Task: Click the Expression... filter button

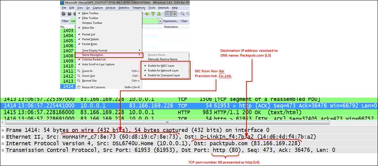Action: pos(171,21)
